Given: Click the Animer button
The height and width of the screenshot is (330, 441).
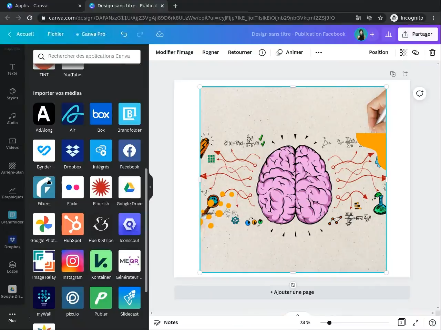Looking at the screenshot, I should [x=290, y=52].
